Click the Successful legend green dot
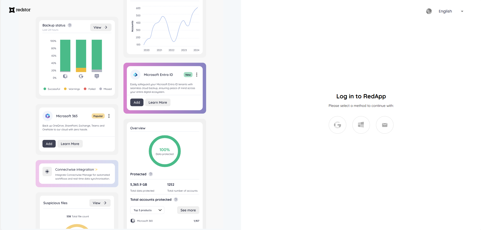The image size is (481, 230). tap(45, 89)
